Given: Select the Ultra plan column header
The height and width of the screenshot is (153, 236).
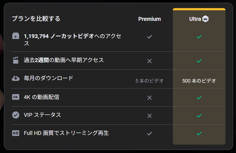Looking at the screenshot, I should click(195, 19).
